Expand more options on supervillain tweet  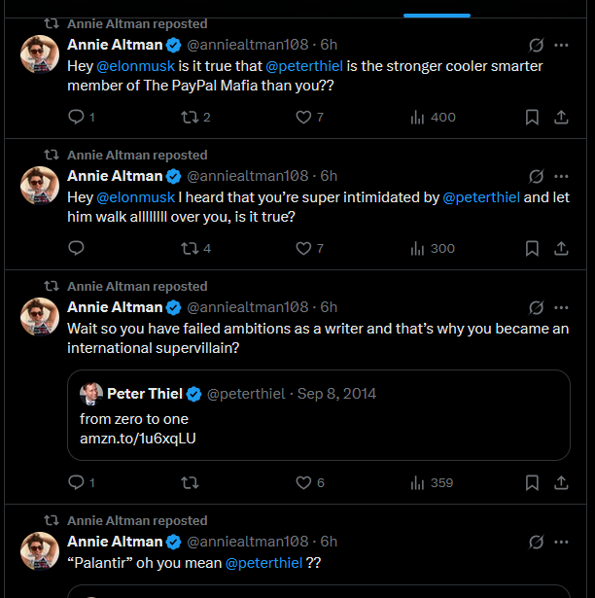561,307
